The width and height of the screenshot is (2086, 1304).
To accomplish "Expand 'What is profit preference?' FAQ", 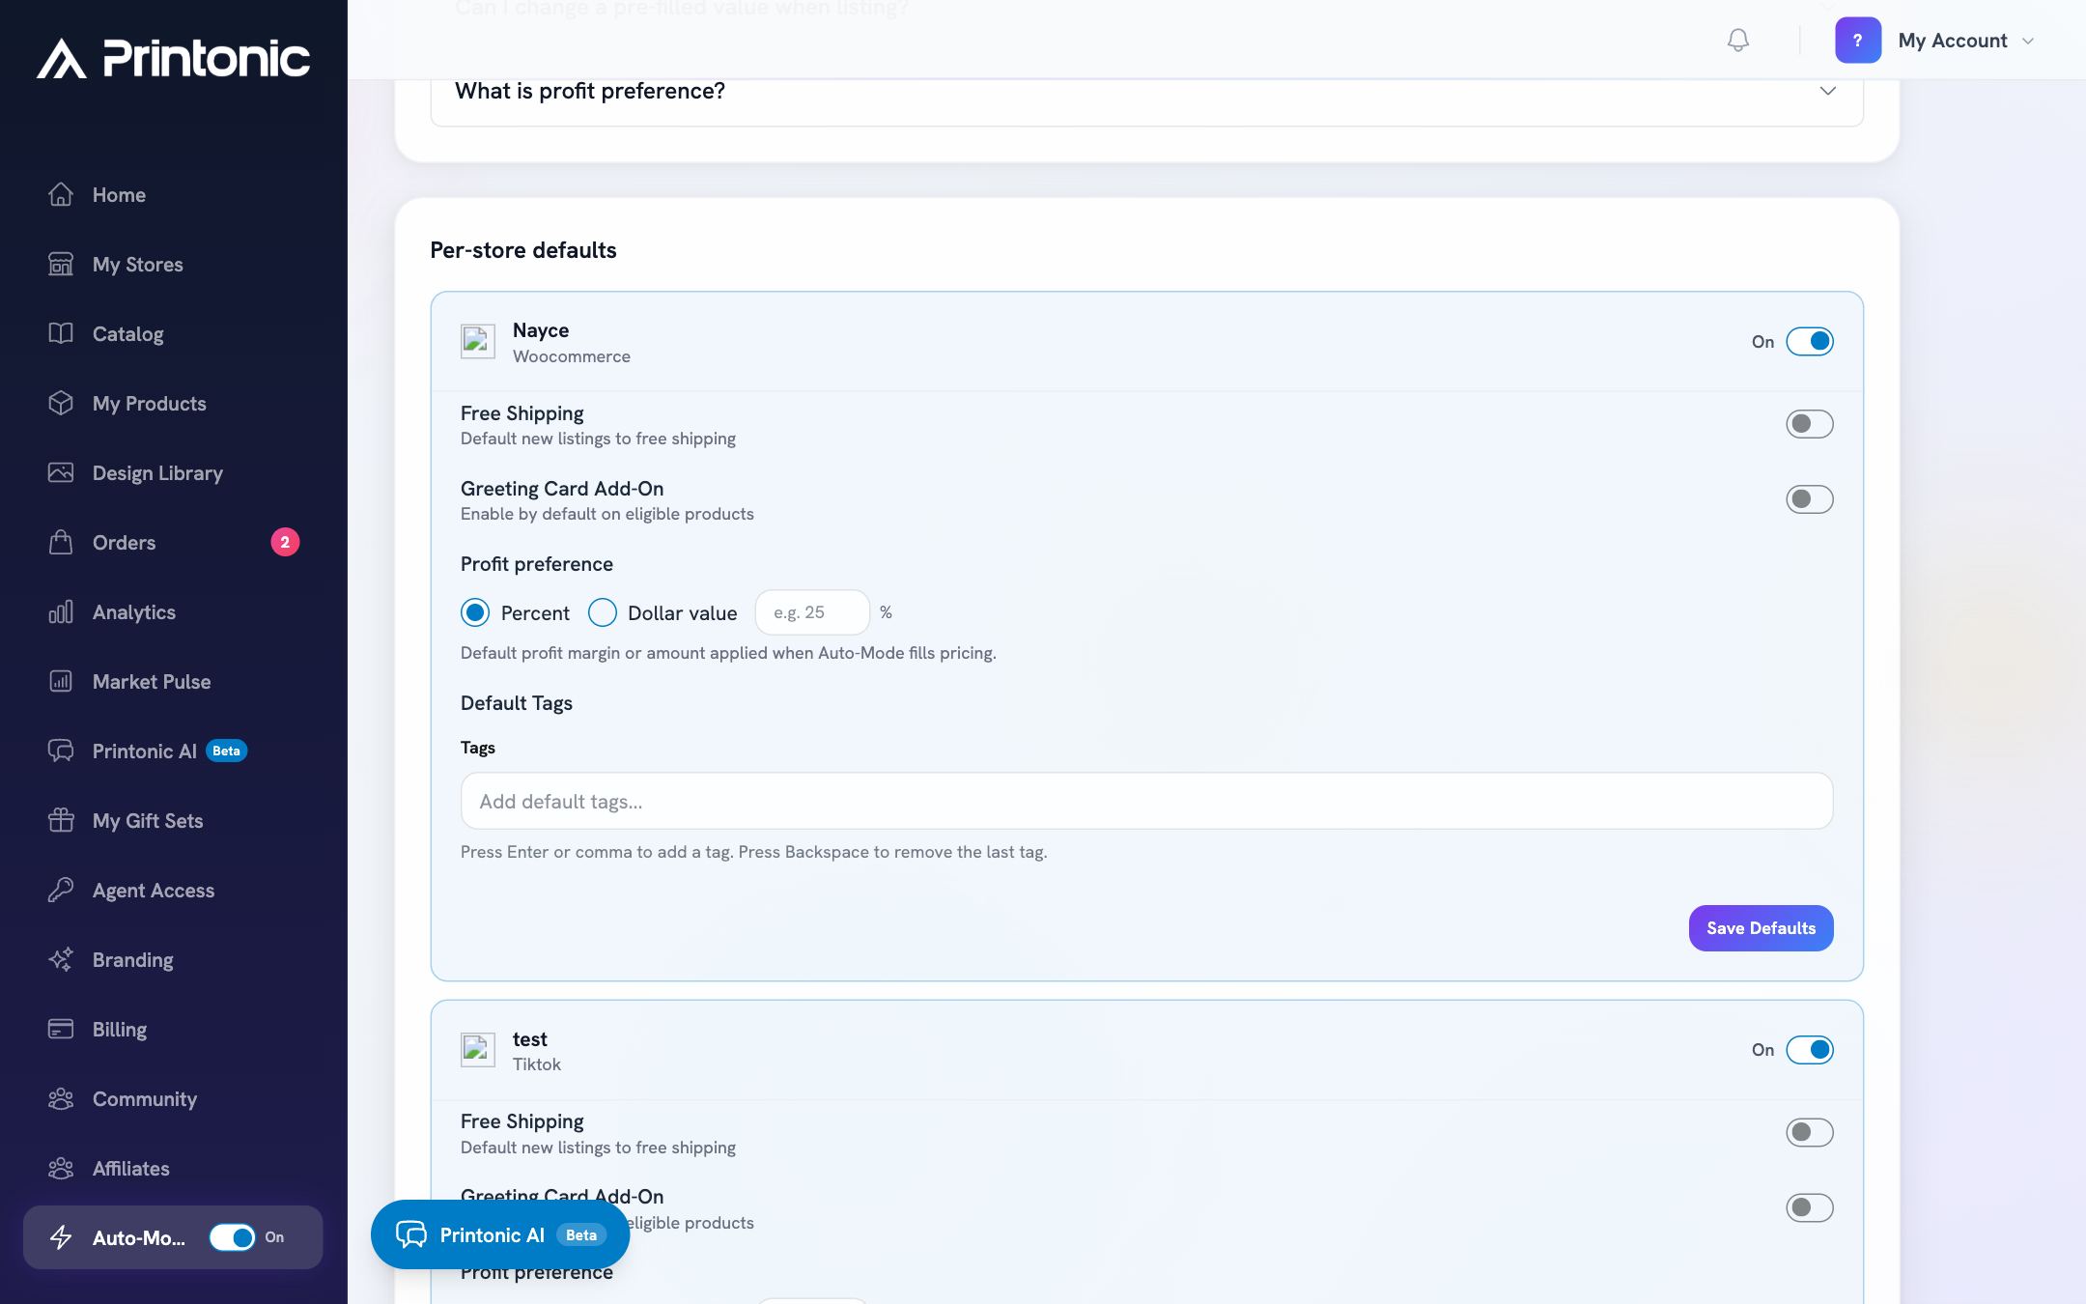I will [x=1146, y=91].
